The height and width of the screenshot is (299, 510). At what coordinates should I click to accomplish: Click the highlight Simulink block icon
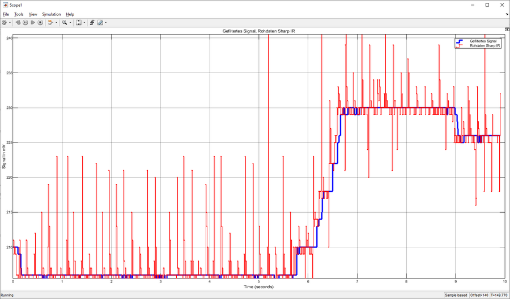click(50, 23)
